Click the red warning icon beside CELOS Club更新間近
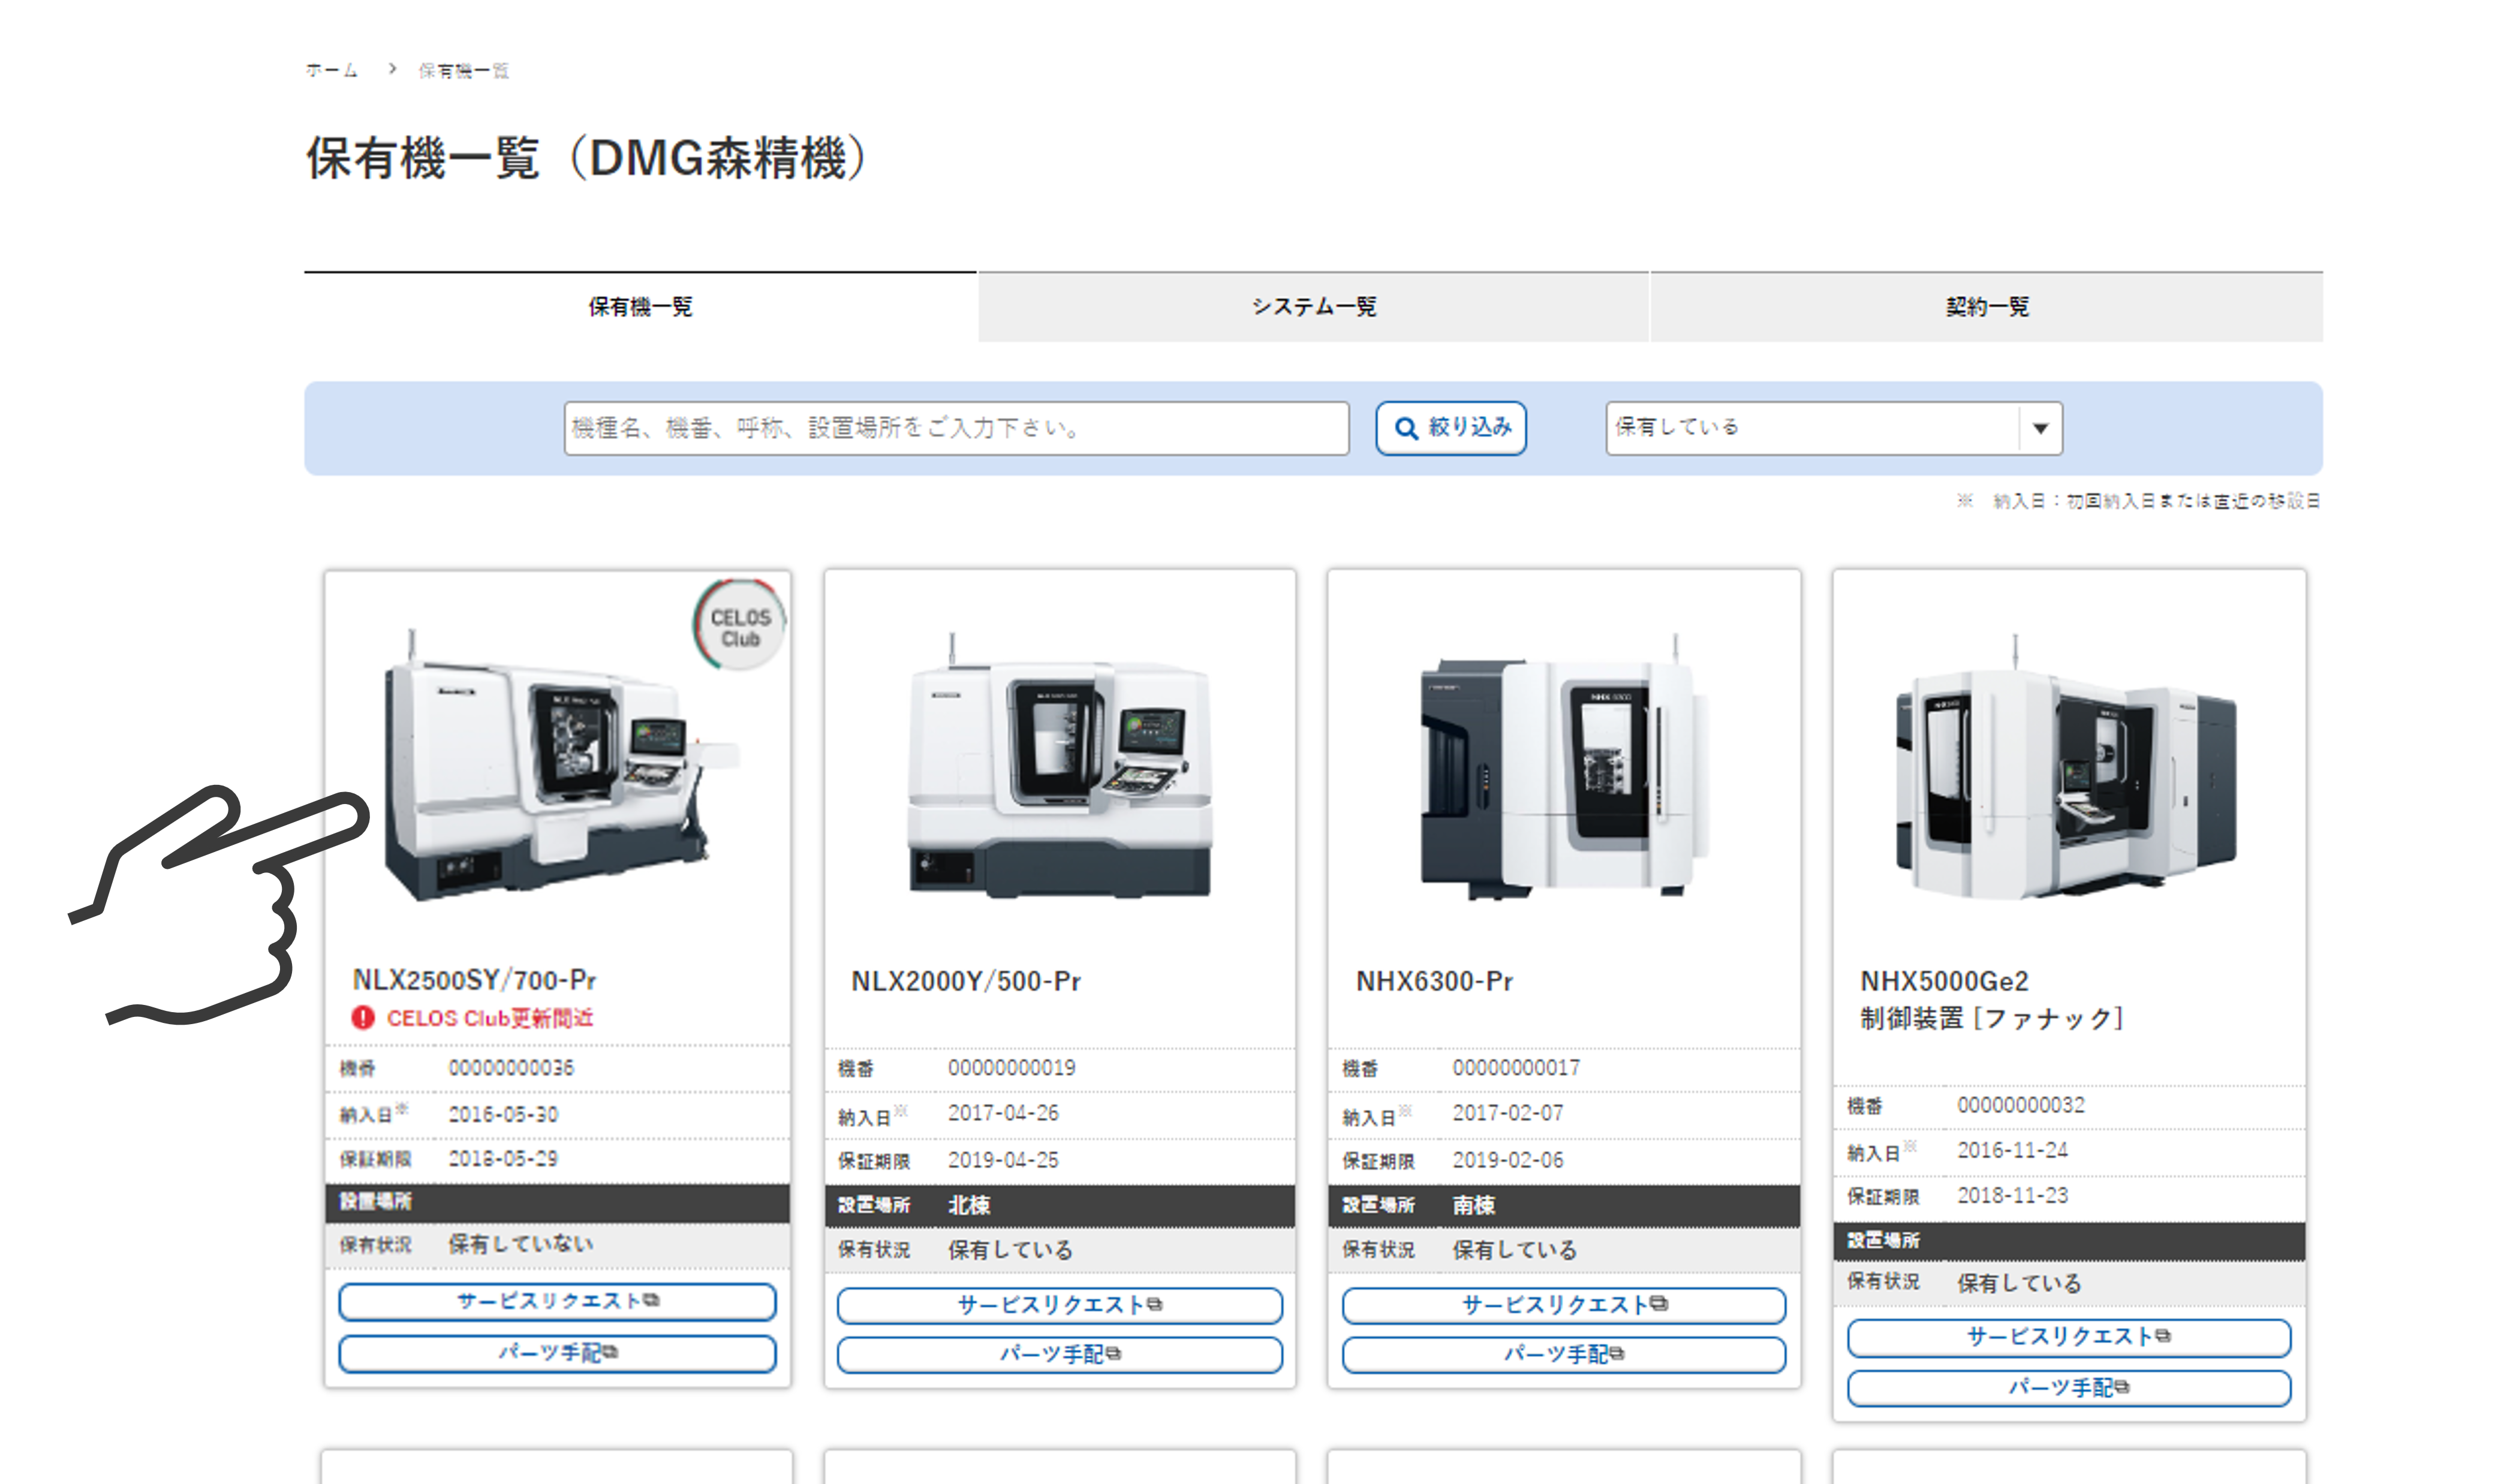The height and width of the screenshot is (1484, 2510). pos(362,1018)
